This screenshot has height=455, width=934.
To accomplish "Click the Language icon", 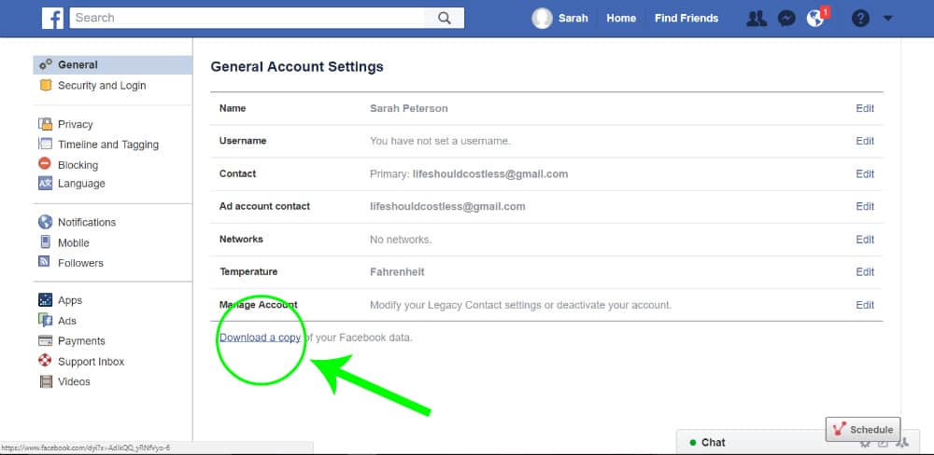I will click(x=45, y=183).
